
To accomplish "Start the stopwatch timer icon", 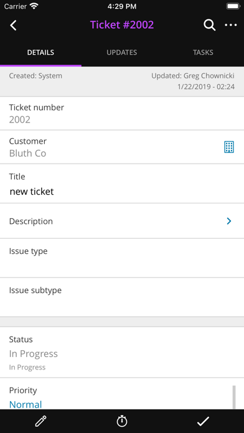I will 122,421.
